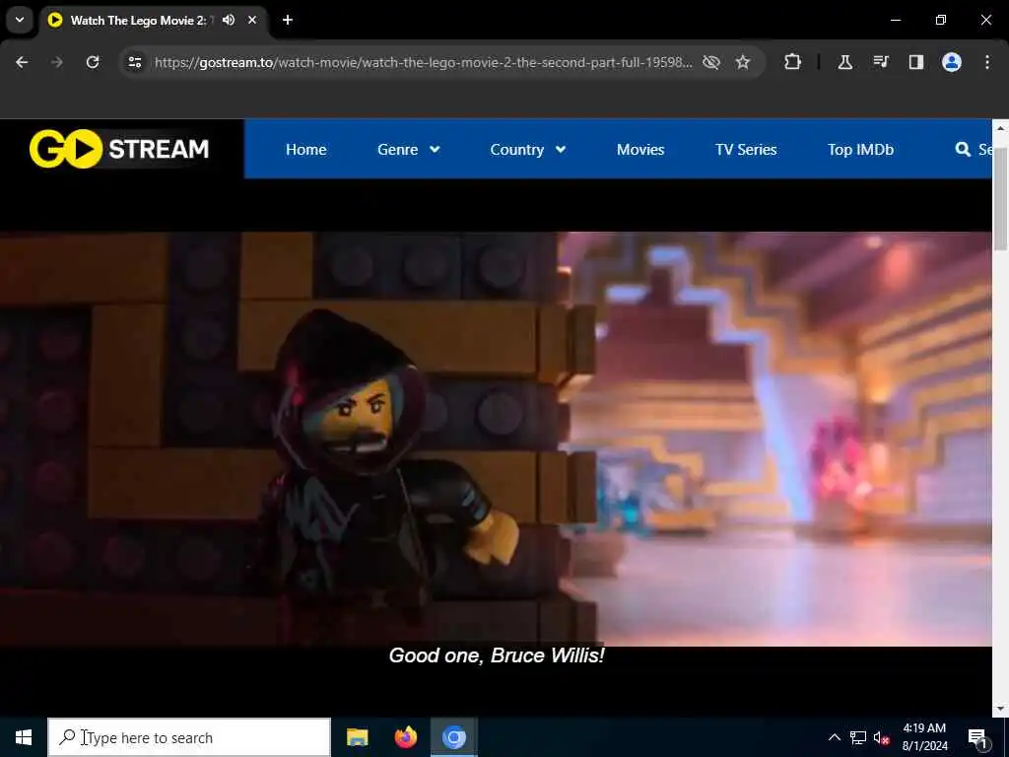Open the tab search dropdown arrow

[20, 20]
